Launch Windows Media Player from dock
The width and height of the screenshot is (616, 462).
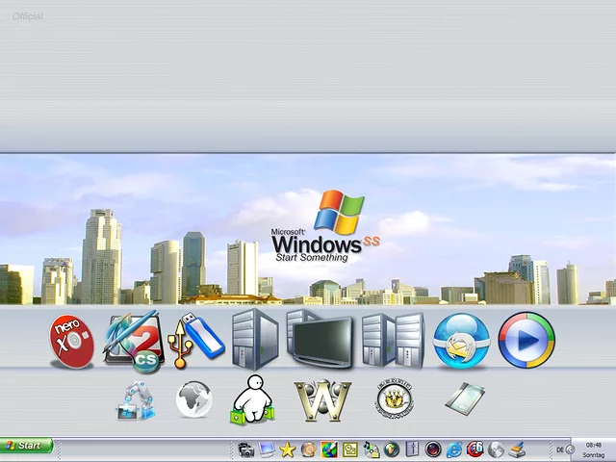526,341
